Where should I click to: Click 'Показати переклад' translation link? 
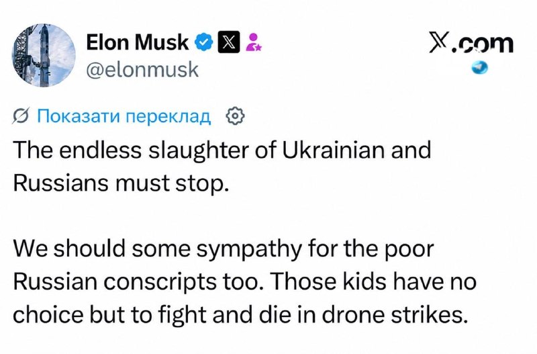pos(124,116)
